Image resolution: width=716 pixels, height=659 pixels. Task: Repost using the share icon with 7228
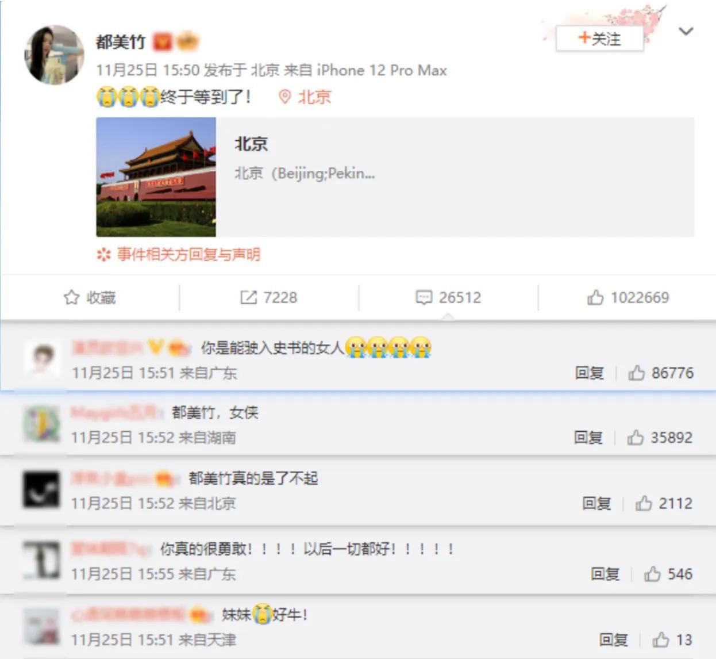point(269,297)
